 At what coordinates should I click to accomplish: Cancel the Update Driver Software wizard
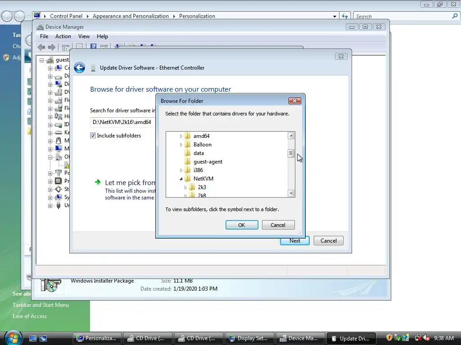click(x=328, y=241)
